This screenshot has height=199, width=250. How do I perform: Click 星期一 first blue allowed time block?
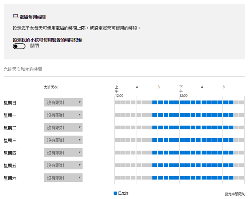click(155, 115)
